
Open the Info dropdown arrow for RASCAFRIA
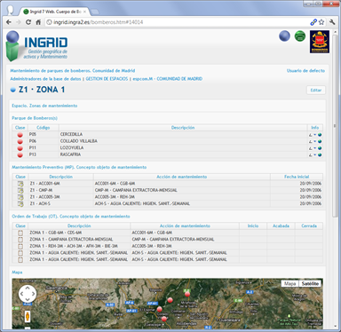[x=314, y=154]
